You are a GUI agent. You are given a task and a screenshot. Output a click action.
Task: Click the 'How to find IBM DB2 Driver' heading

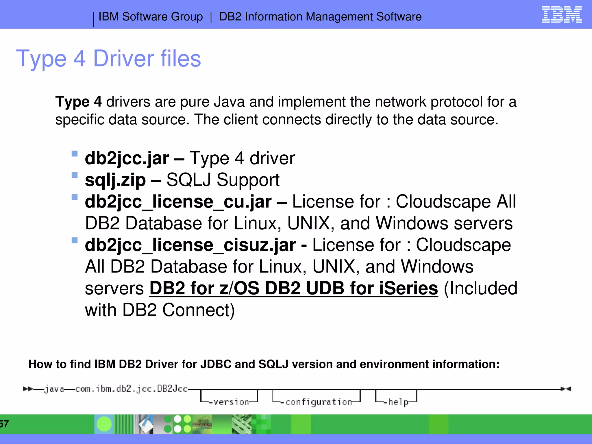[x=264, y=364]
